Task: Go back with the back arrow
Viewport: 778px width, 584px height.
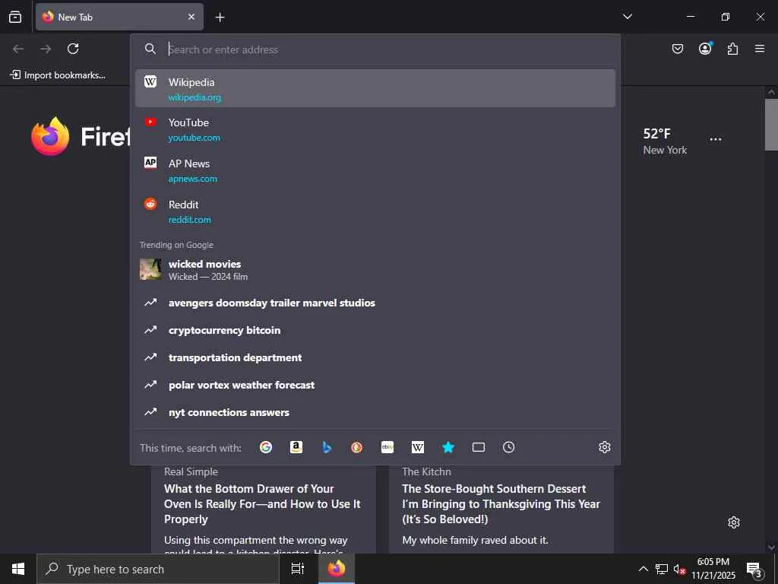Action: 18,49
